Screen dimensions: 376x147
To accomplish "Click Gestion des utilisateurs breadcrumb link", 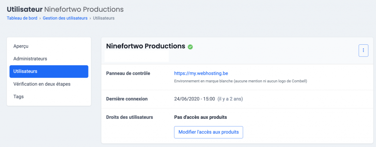I will point(65,18).
